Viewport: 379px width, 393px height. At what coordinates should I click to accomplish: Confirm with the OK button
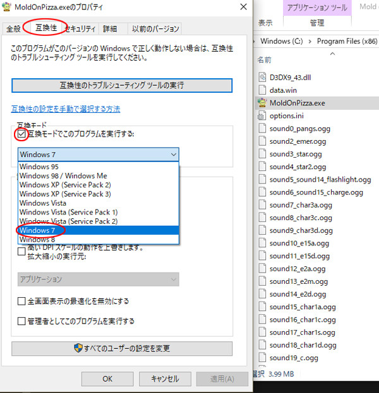[107, 378]
